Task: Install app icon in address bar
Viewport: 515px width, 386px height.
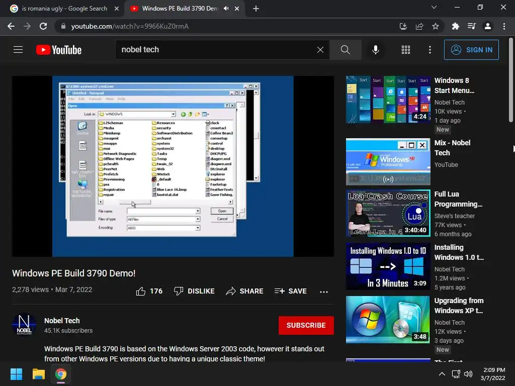Action: (403, 26)
